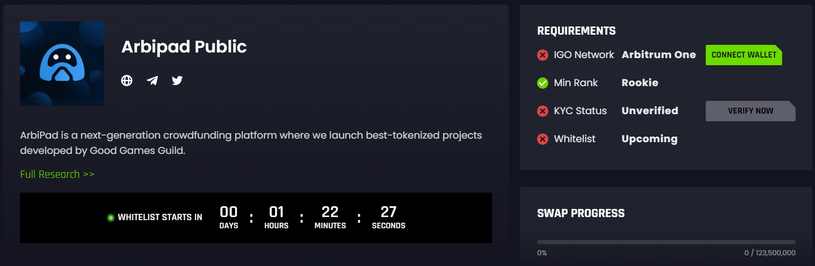Click the ArbiPad description paragraph
Image resolution: width=815 pixels, height=266 pixels.
251,143
